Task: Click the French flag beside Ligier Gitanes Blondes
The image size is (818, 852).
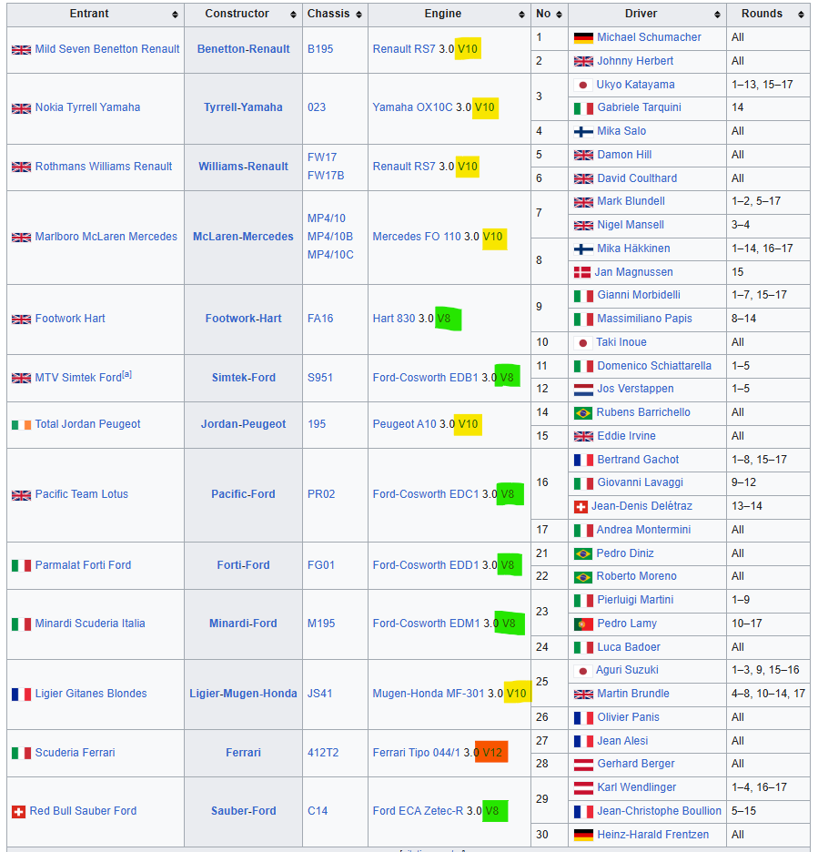Action: [x=21, y=694]
